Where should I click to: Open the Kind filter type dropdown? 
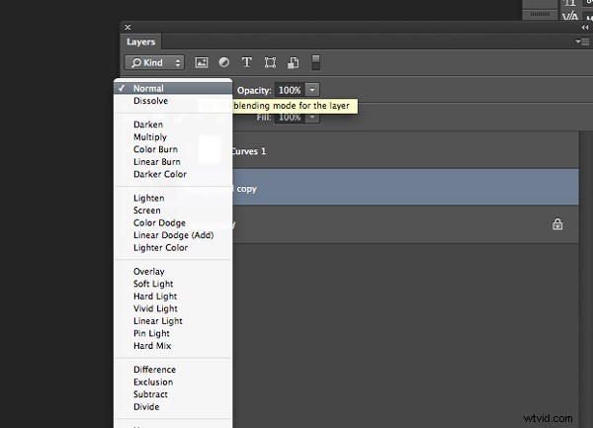(x=154, y=62)
